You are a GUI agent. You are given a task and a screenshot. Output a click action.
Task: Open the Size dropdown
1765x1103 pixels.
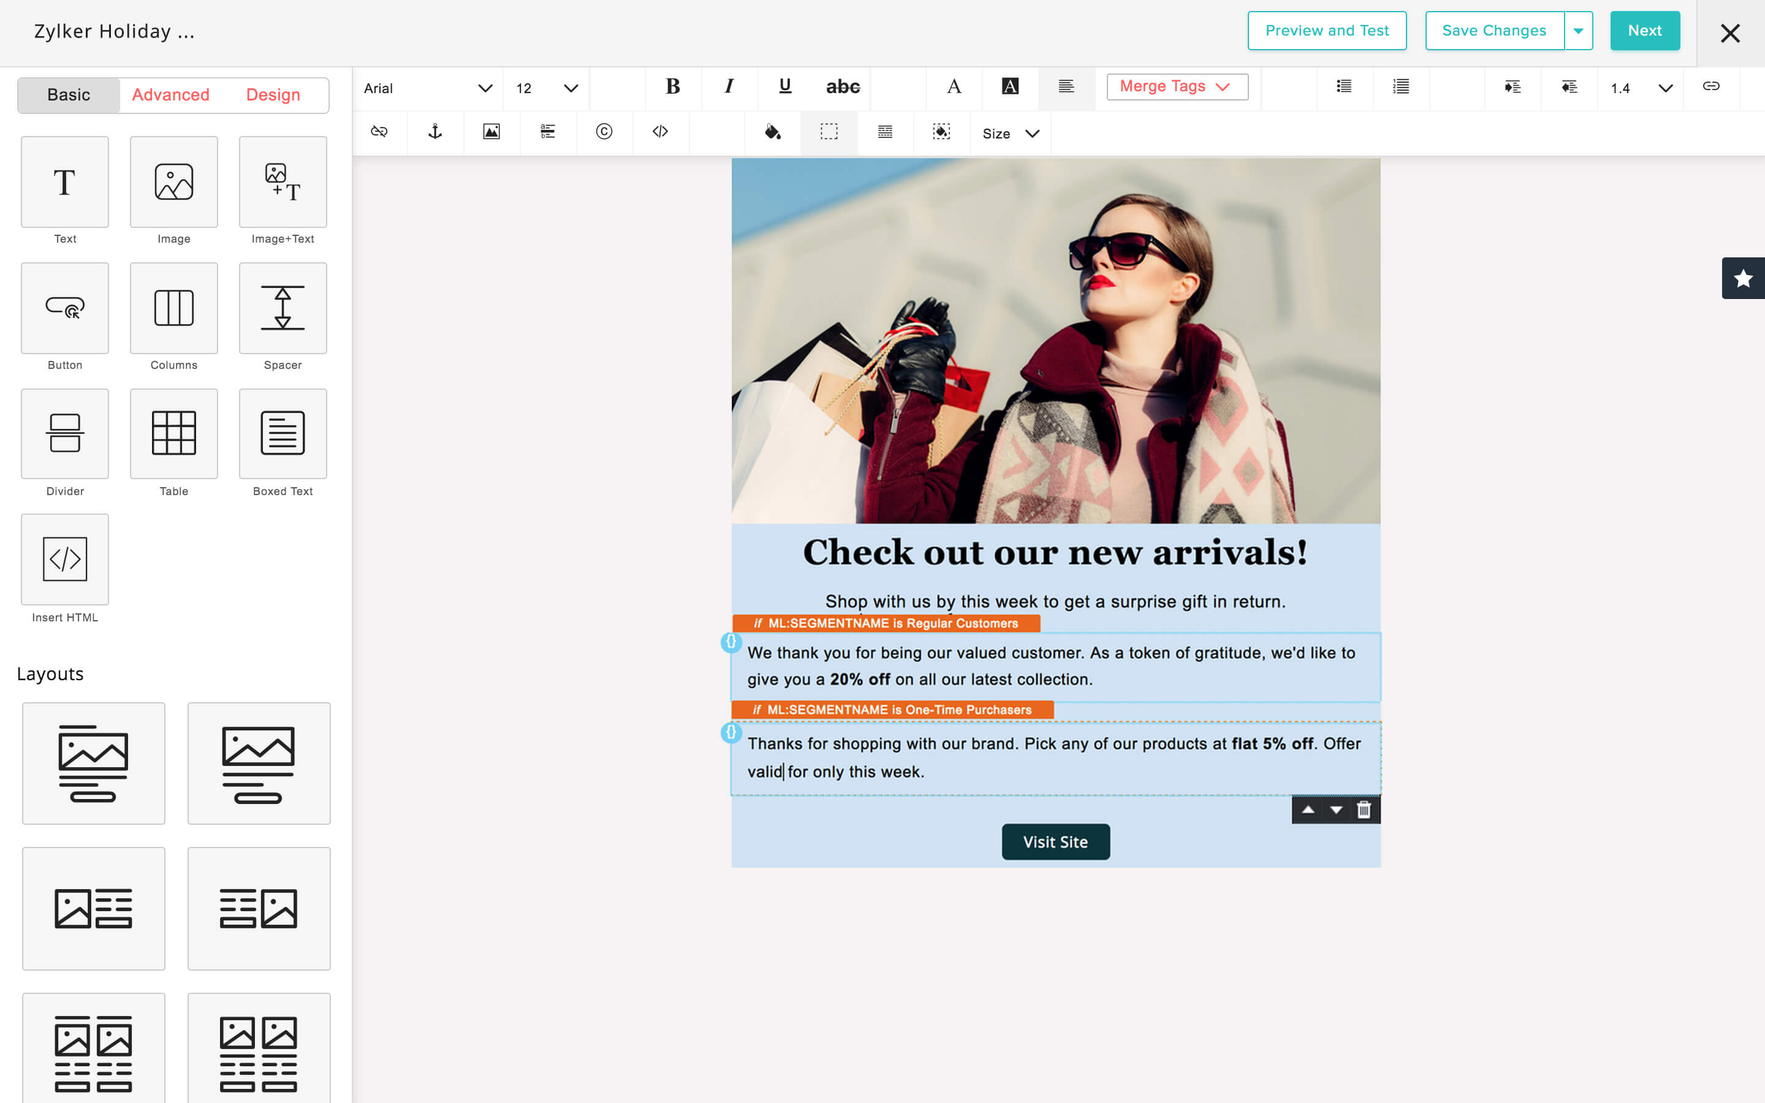click(1011, 134)
